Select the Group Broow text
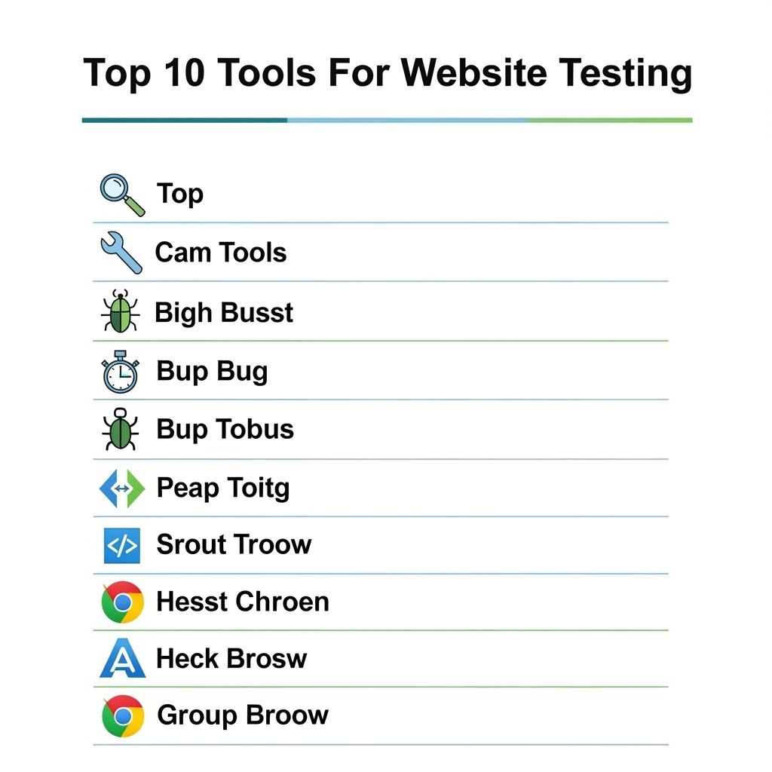This screenshot has height=772, width=772. coord(242,715)
